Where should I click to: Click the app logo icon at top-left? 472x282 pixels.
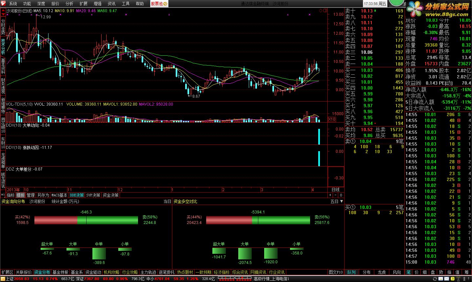coord(3,3)
